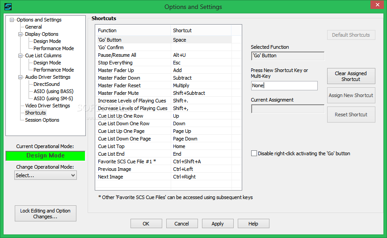Collapse the Cue List Columns tree node
This screenshot has width=387, height=238.
coord(20,55)
